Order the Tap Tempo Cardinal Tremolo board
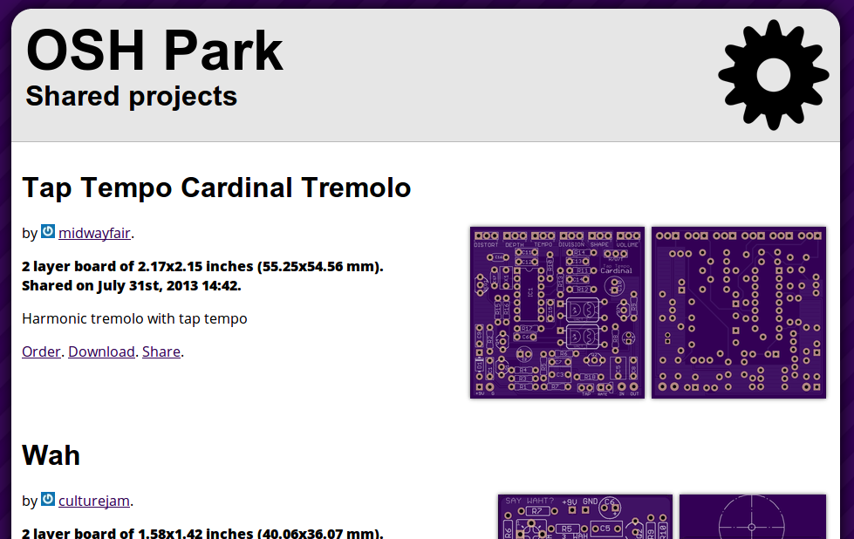Image resolution: width=854 pixels, height=539 pixels. pyautogui.click(x=40, y=351)
